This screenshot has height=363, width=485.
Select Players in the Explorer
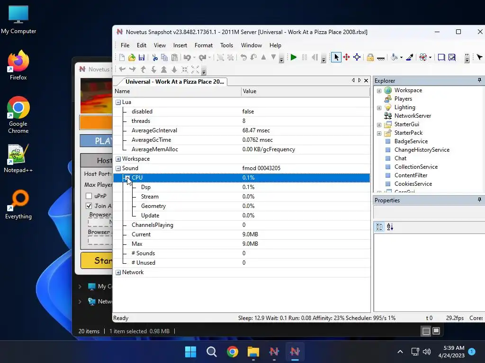point(403,99)
